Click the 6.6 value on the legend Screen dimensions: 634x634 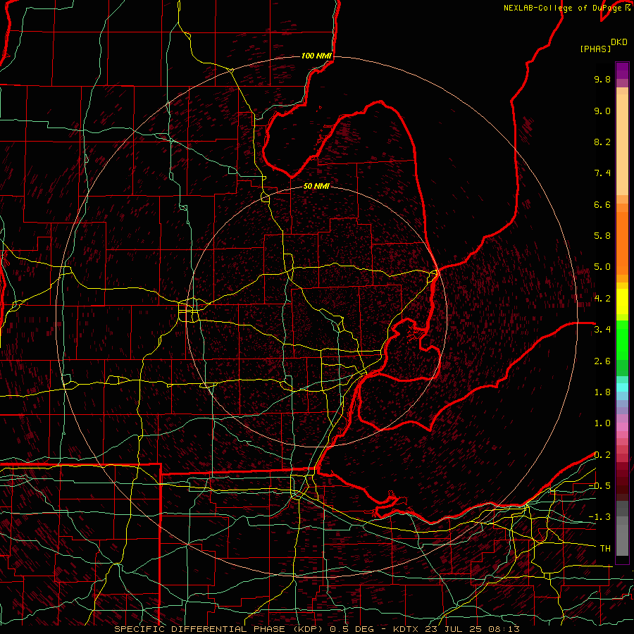(602, 204)
